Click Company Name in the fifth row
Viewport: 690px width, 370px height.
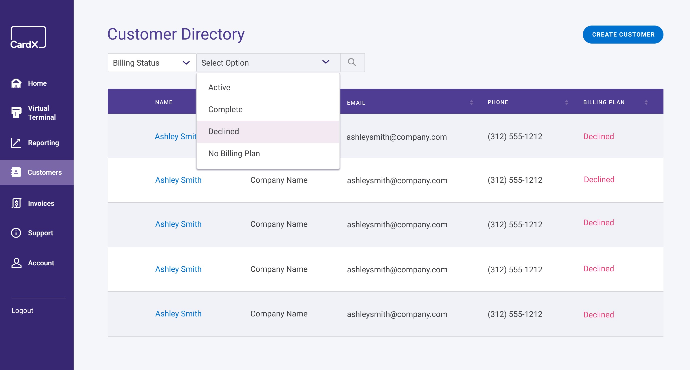coord(279,314)
